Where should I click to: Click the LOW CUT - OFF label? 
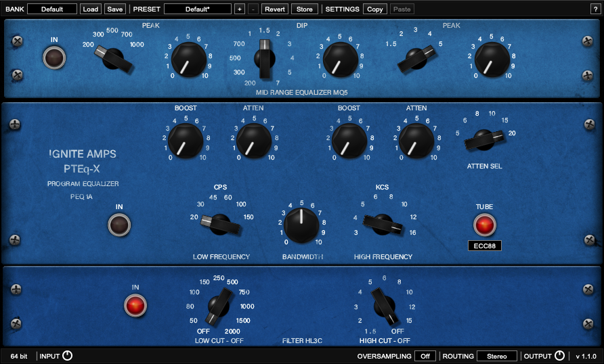(219, 340)
